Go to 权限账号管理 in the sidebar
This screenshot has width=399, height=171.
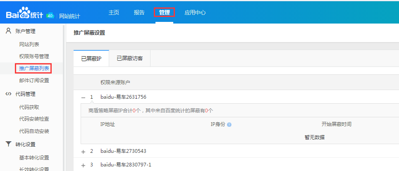(x=34, y=56)
